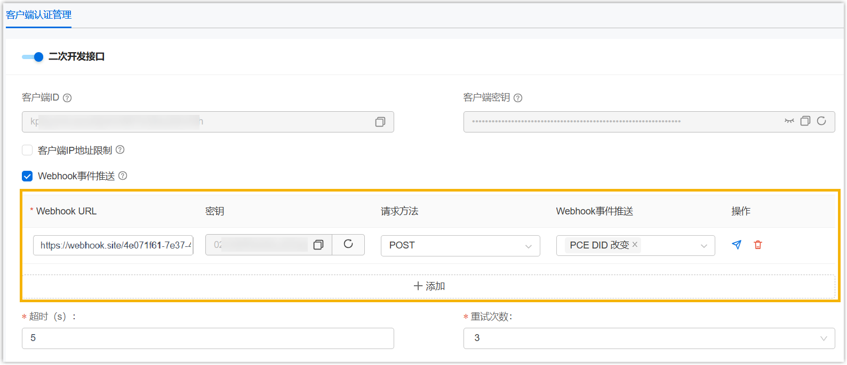Image resolution: width=847 pixels, height=365 pixels.
Task: Copy the webhook 密钥 value
Action: 318,245
